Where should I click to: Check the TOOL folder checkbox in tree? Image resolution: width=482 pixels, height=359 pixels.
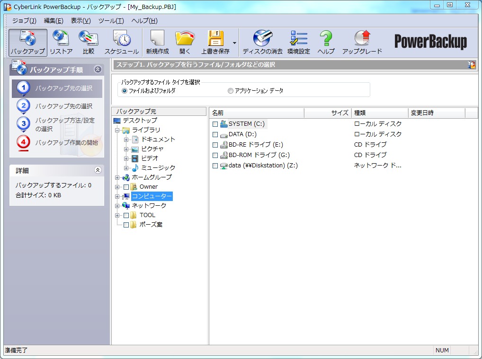126,215
